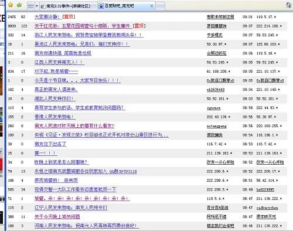This screenshot has height=231, width=293.
Task: Open author profile 山那边的花
Action: [x=217, y=53]
